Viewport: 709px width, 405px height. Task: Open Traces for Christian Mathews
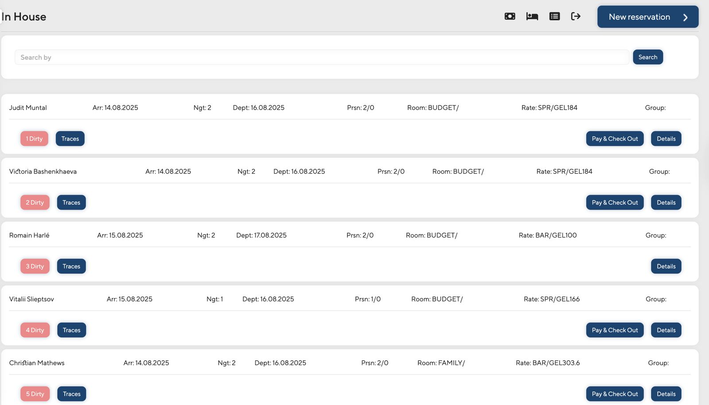(x=71, y=394)
